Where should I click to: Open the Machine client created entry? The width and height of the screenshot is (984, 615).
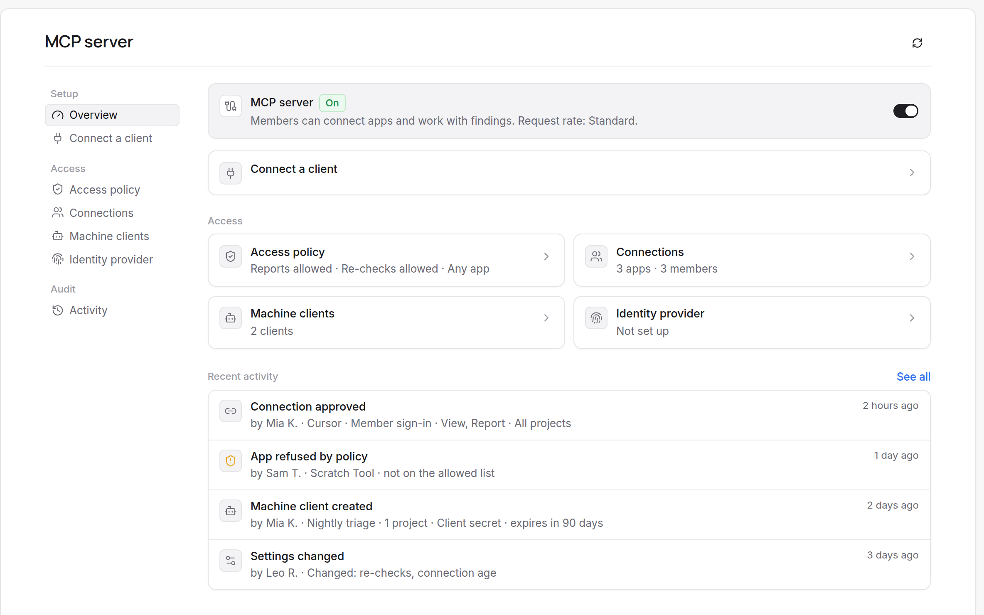pos(569,515)
